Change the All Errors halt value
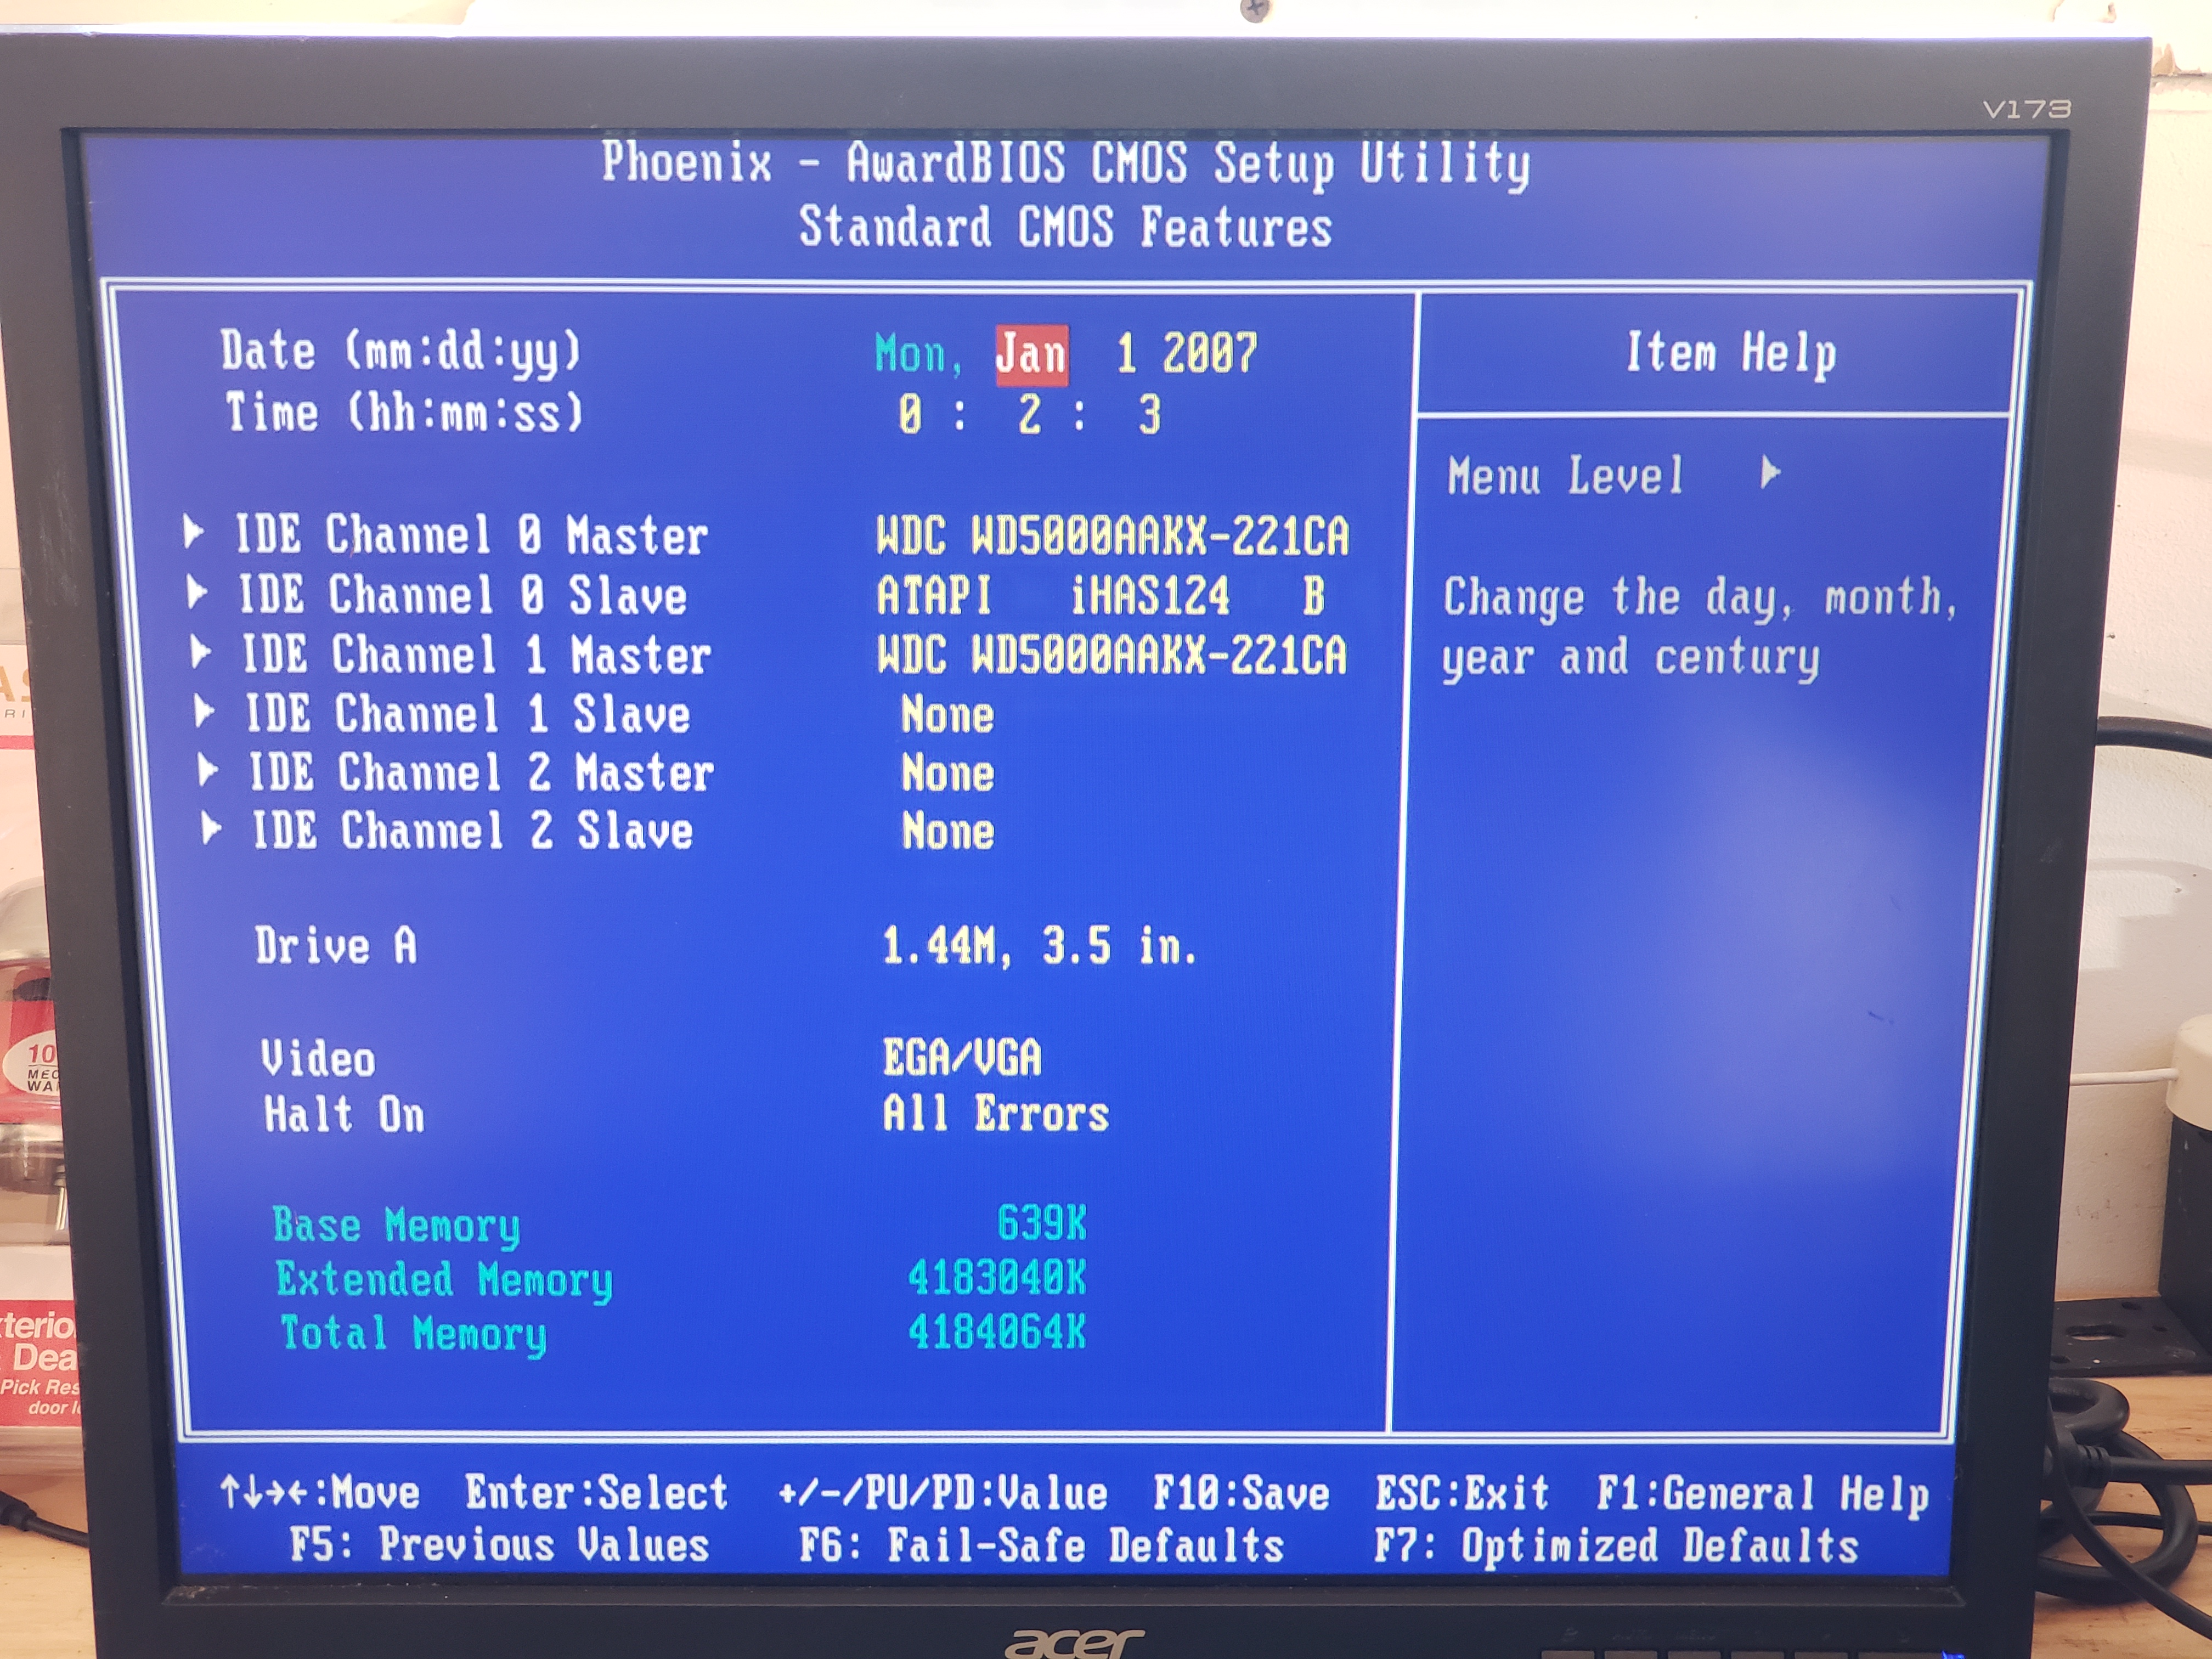 click(x=996, y=1113)
